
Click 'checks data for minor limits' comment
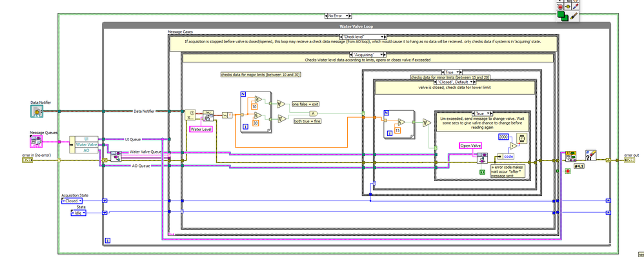pos(450,77)
